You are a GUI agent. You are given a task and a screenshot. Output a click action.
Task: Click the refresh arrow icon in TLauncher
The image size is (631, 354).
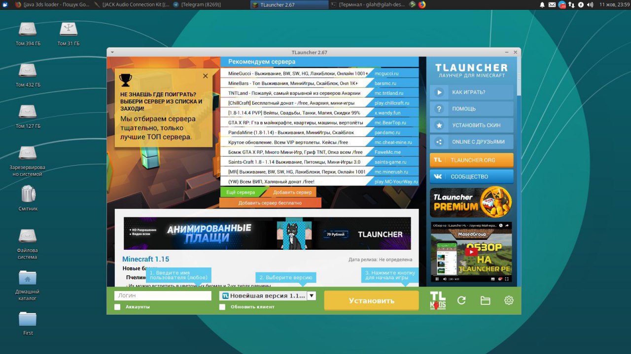(x=461, y=300)
